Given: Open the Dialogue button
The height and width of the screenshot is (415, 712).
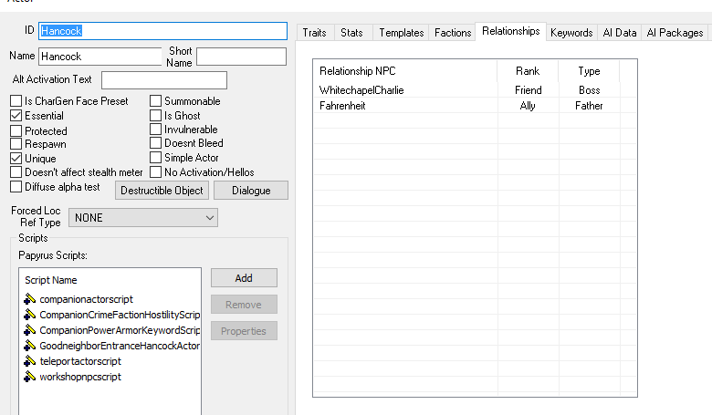Looking at the screenshot, I should click(x=251, y=191).
